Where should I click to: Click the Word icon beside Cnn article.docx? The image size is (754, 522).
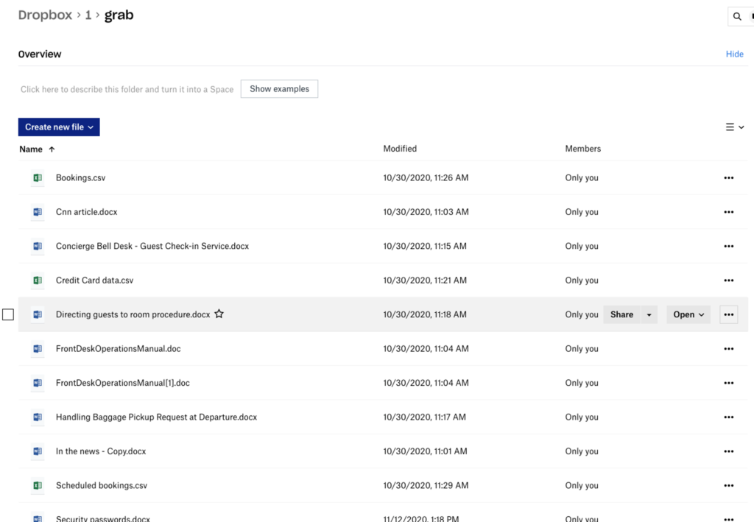[x=37, y=212]
